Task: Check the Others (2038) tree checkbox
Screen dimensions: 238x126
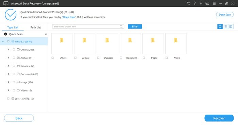Action: (14, 49)
